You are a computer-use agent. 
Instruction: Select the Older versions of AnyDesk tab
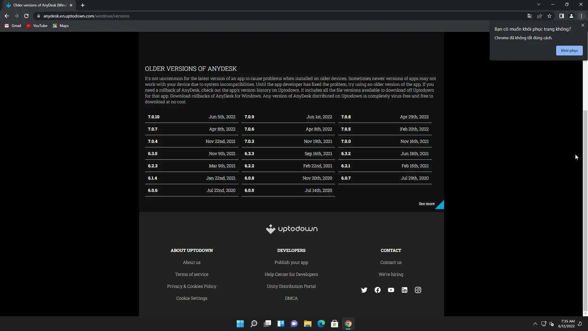[x=40, y=5]
